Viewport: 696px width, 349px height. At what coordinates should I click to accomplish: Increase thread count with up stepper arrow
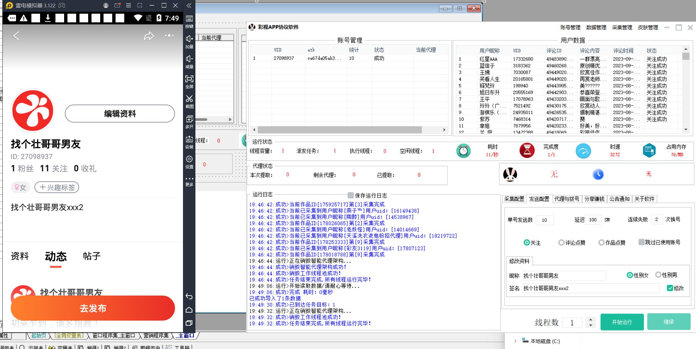coord(591,319)
